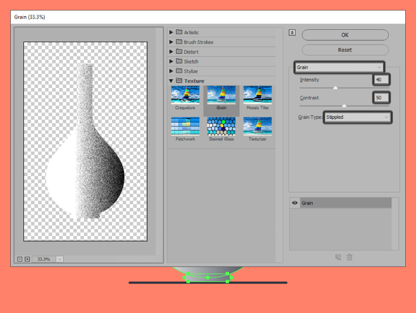Click the vase preview image
416x313 pixels.
(x=85, y=141)
